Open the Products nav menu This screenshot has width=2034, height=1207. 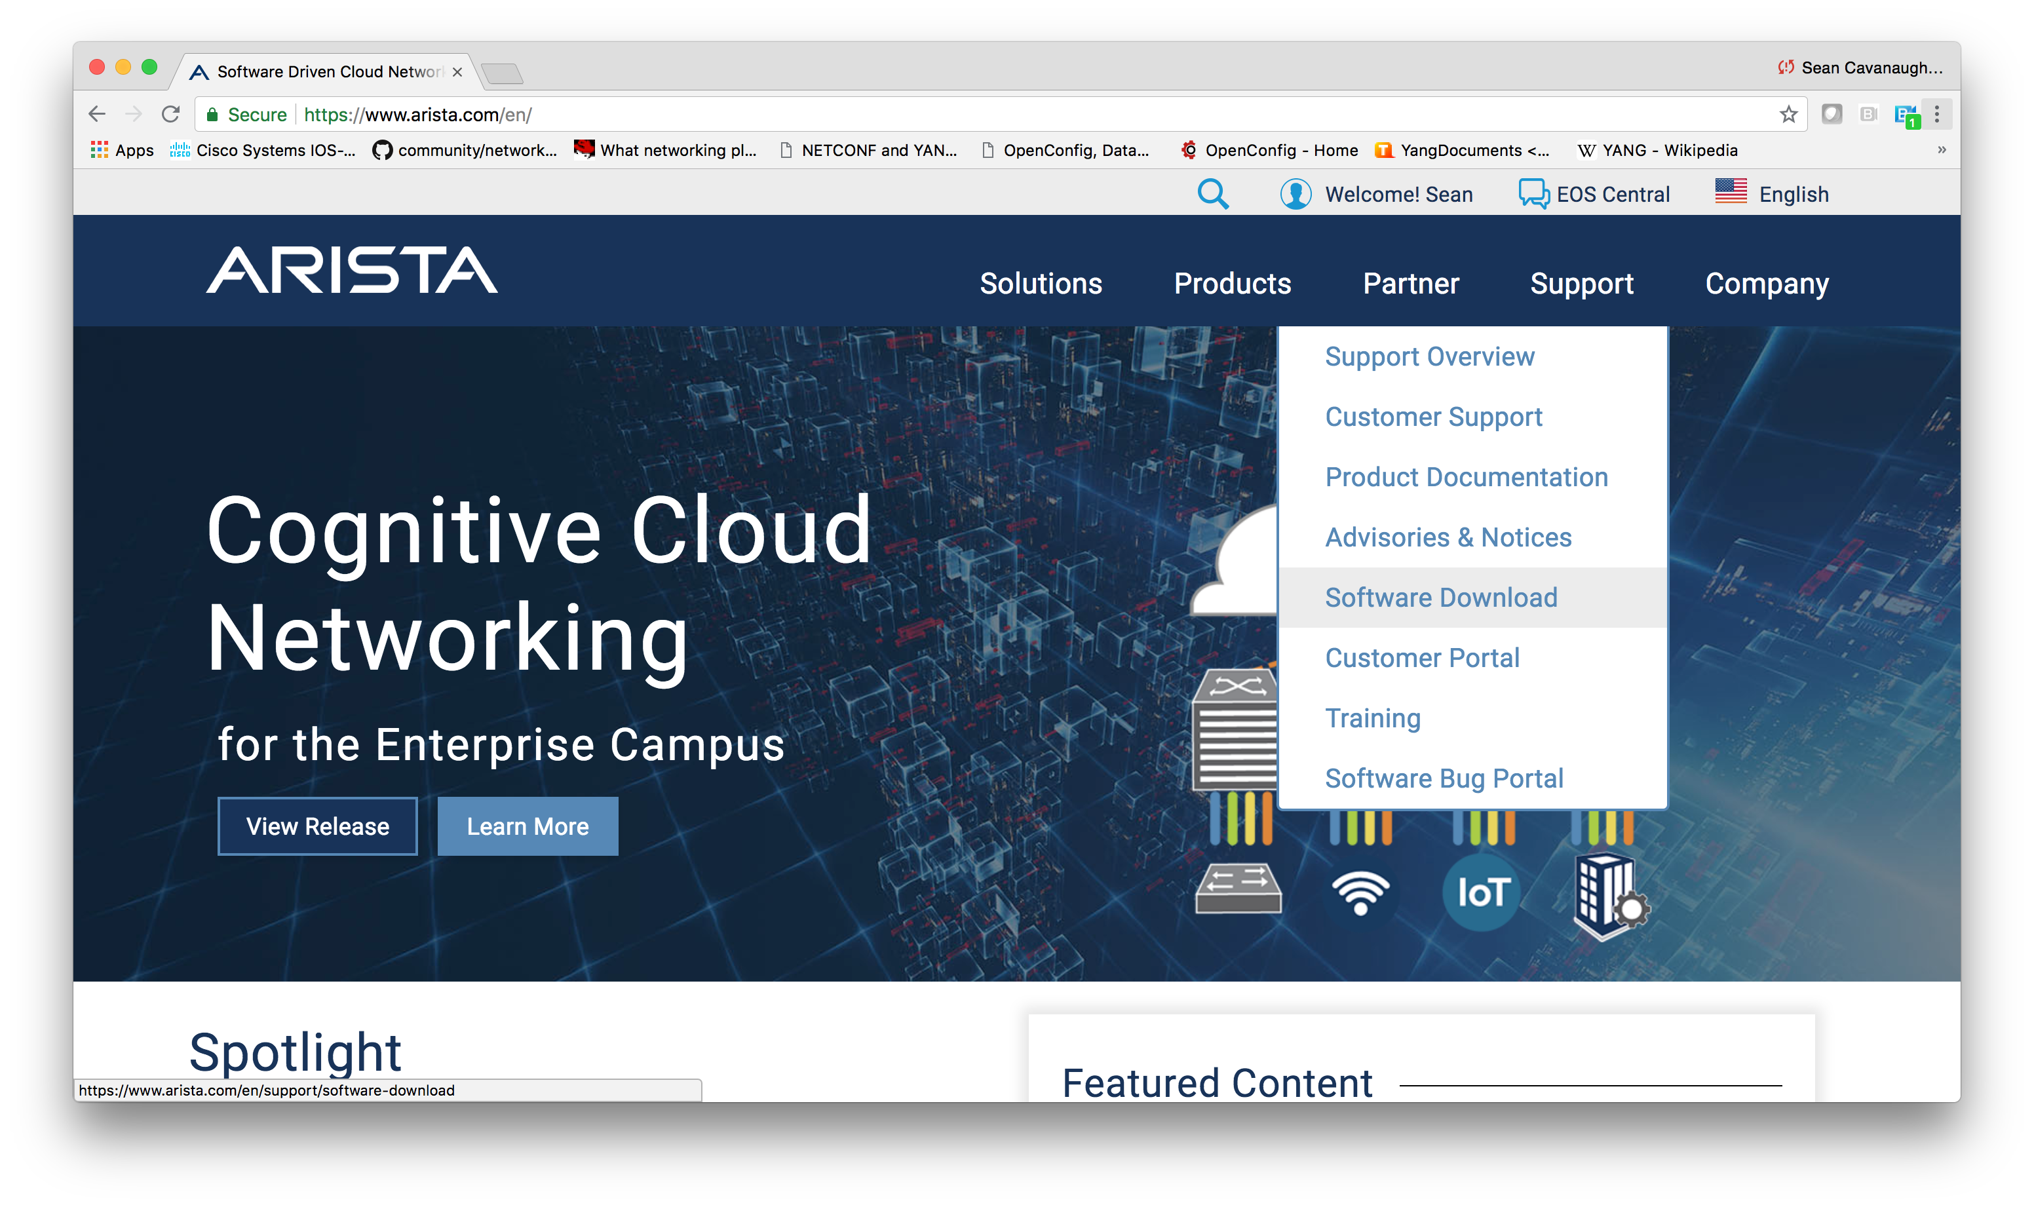click(x=1232, y=283)
